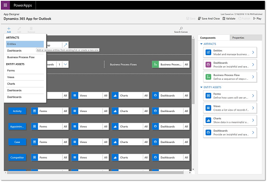Click All beside Forms in Case row

pos(66,142)
